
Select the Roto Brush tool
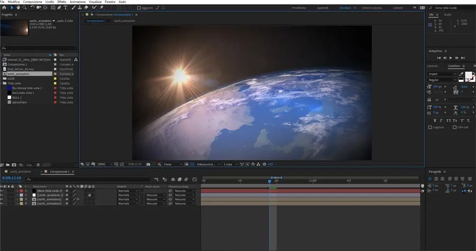pyautogui.click(x=94, y=7)
